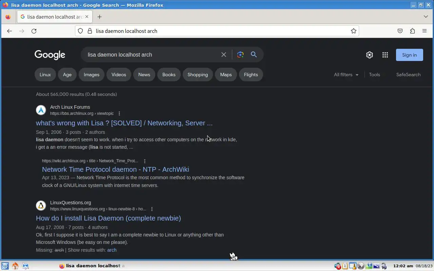Image resolution: width=434 pixels, height=271 pixels.
Task: List all tabs with the chevron
Action: click(x=426, y=17)
